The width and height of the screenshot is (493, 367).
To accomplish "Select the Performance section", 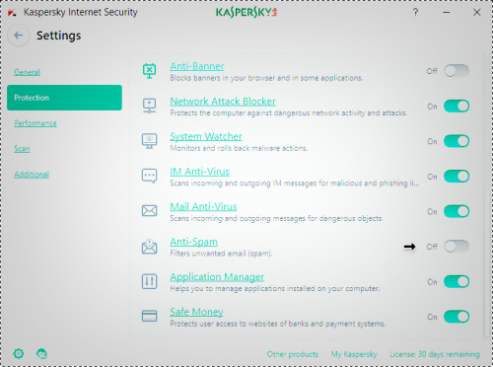I will click(x=35, y=123).
